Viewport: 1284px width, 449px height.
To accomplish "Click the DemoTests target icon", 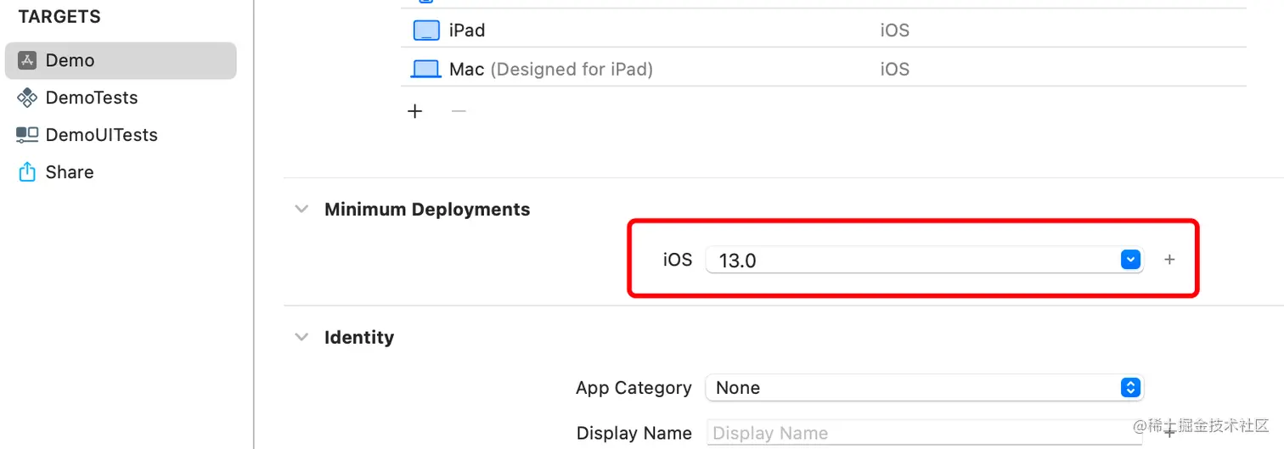I will (x=27, y=98).
